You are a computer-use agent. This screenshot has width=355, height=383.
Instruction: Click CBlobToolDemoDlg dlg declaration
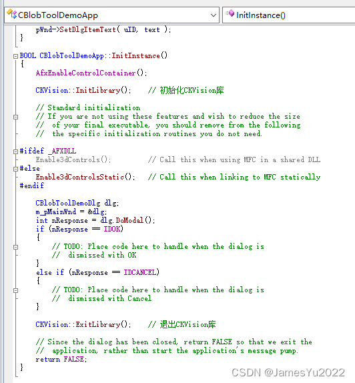click(x=77, y=203)
